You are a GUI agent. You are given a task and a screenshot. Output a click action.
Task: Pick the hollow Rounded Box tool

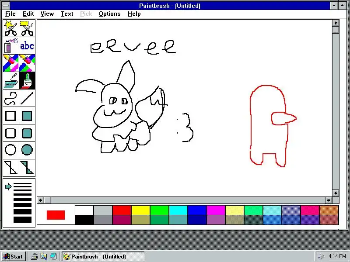coord(10,133)
